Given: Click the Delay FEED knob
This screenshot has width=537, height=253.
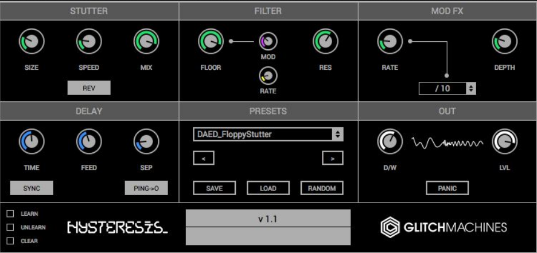Looking at the screenshot, I should (89, 141).
